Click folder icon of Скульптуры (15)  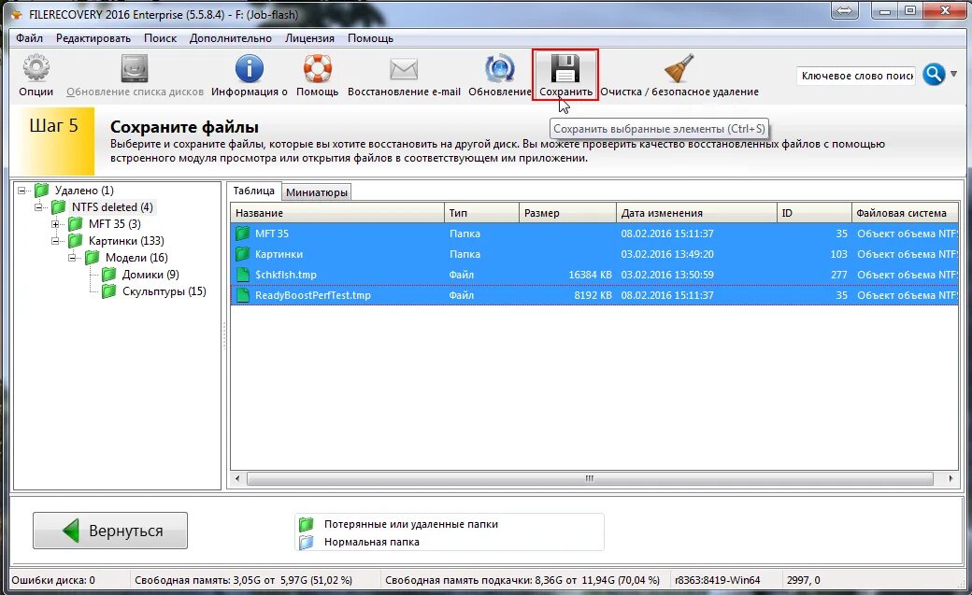point(108,290)
